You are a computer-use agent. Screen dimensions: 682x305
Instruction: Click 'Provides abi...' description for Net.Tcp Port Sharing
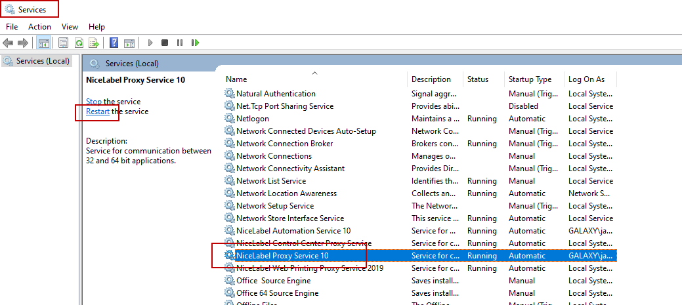point(434,106)
